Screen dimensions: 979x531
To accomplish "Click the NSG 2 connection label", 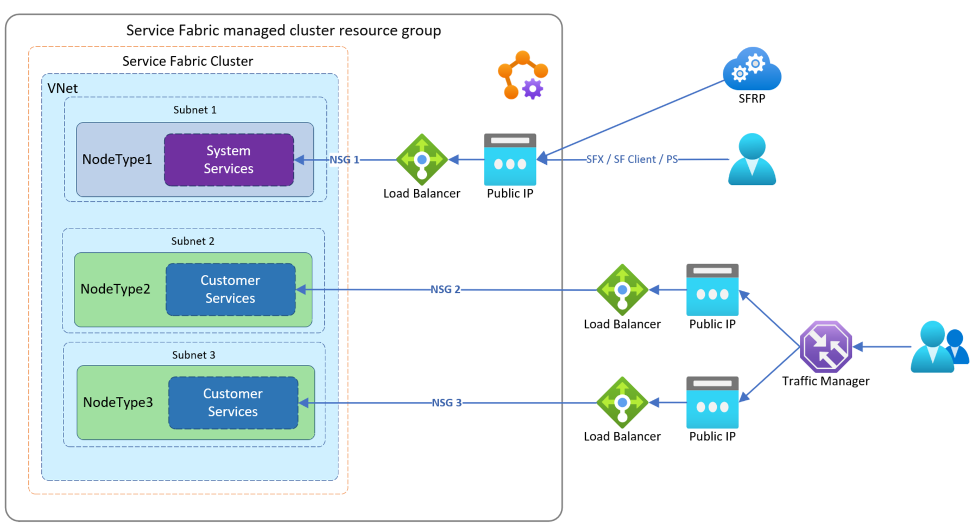I will click(446, 290).
